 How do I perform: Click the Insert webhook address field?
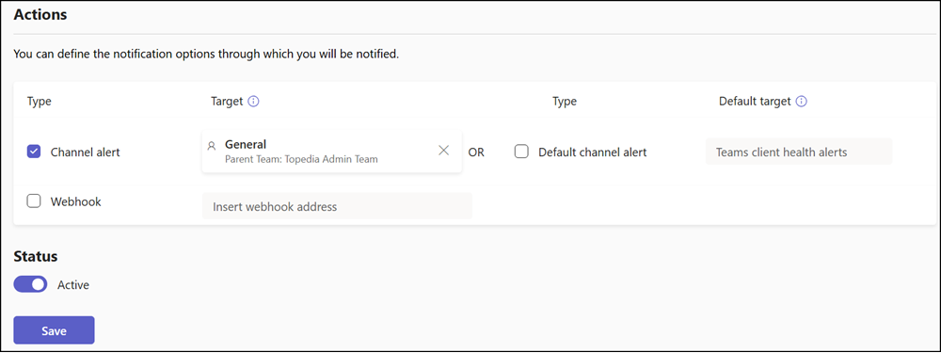(337, 206)
